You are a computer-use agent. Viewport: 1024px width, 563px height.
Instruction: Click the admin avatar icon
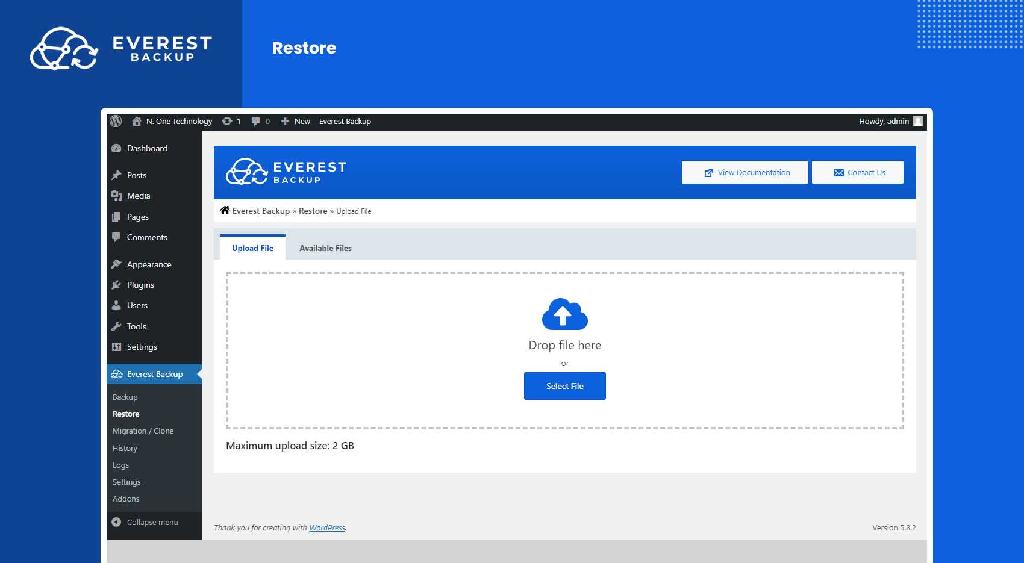click(x=918, y=121)
